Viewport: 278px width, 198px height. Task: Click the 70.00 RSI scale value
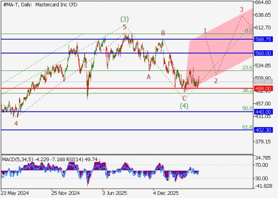261,165
